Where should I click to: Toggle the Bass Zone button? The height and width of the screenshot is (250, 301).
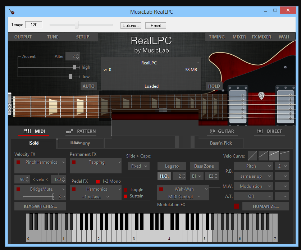[x=204, y=166]
